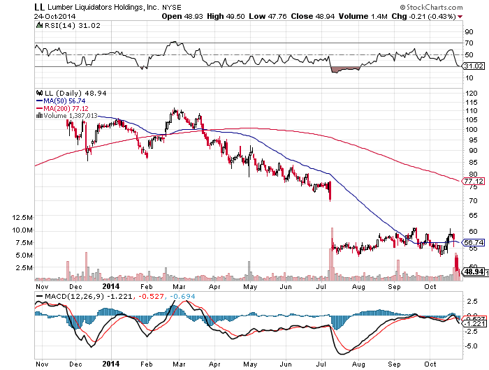Click the RSI 31.02 axis value tag
Image resolution: width=489 pixels, height=370 pixels.
(x=474, y=66)
